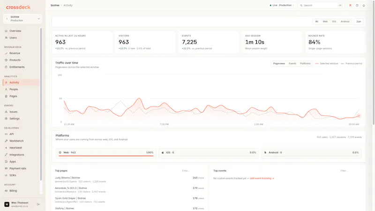The image size is (375, 211).
Task: Open the Stefany | Biotree page row
Action: (129, 209)
